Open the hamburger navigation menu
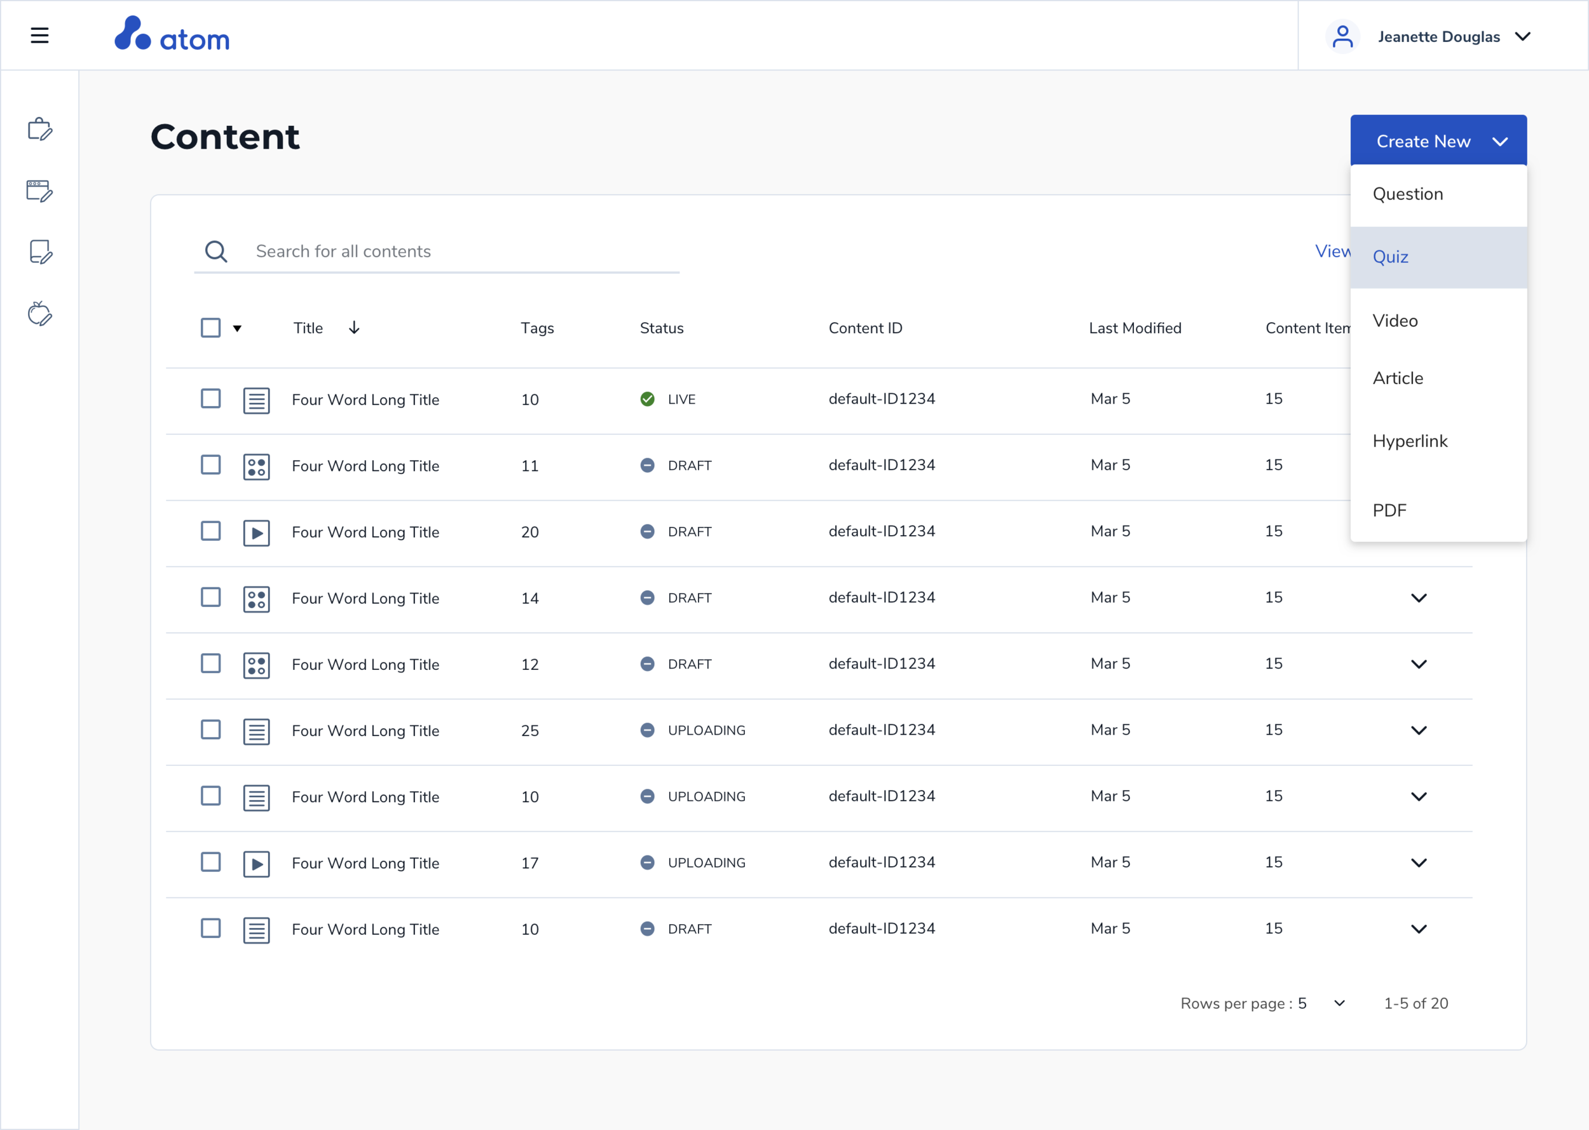The width and height of the screenshot is (1589, 1130). click(x=39, y=36)
